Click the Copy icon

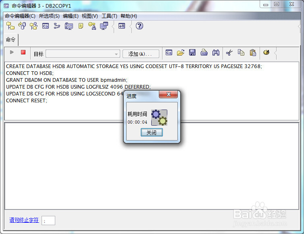(x=241, y=52)
